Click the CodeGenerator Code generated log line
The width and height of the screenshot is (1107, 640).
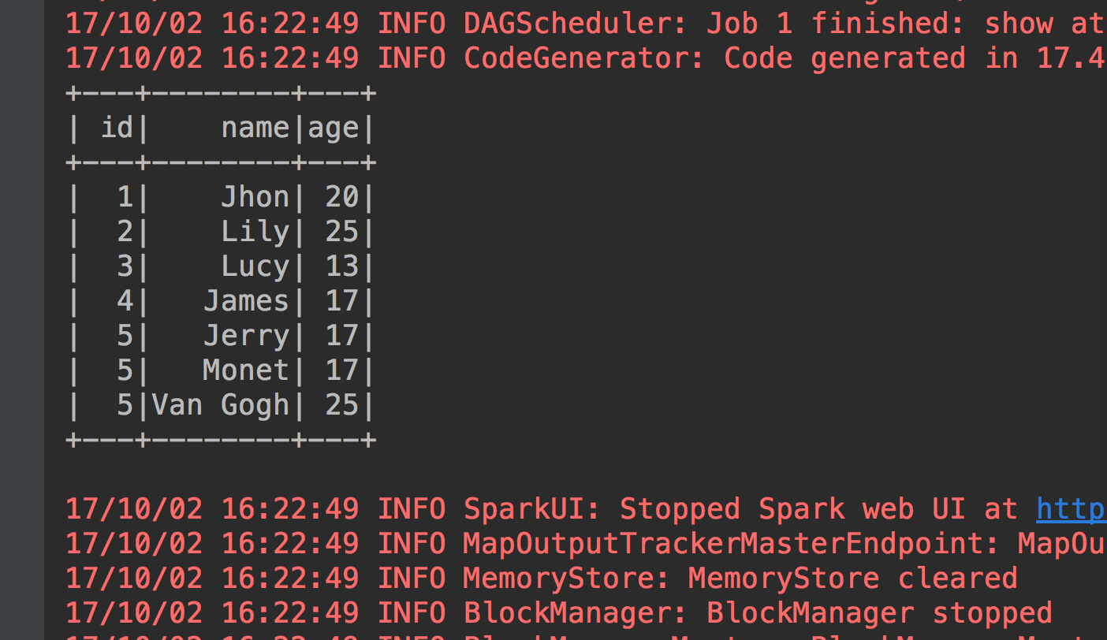point(586,58)
